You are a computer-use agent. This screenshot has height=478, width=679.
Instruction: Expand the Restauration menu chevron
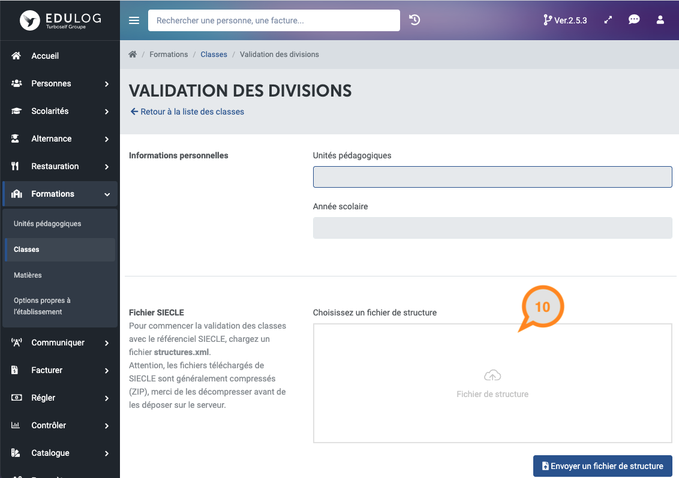107,167
